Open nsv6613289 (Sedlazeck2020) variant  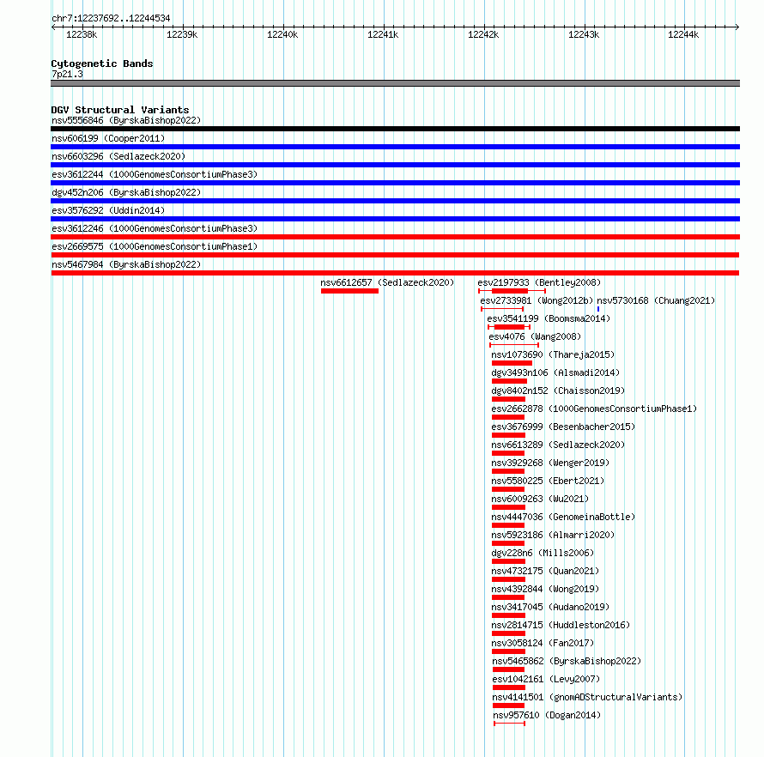pyautogui.click(x=558, y=445)
